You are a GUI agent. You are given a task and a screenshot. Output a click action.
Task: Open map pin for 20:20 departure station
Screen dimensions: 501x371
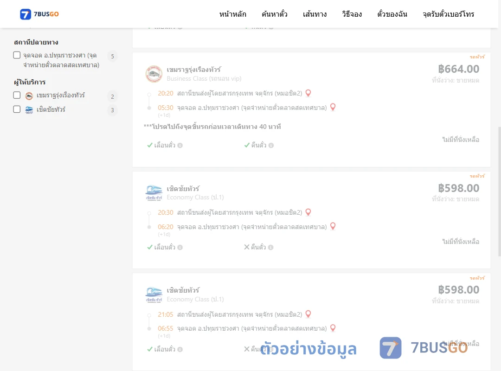(308, 93)
